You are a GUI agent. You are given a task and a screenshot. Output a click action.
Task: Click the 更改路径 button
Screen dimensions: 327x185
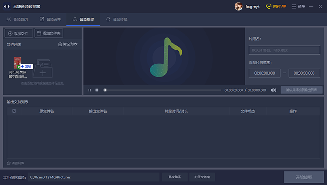175,177
